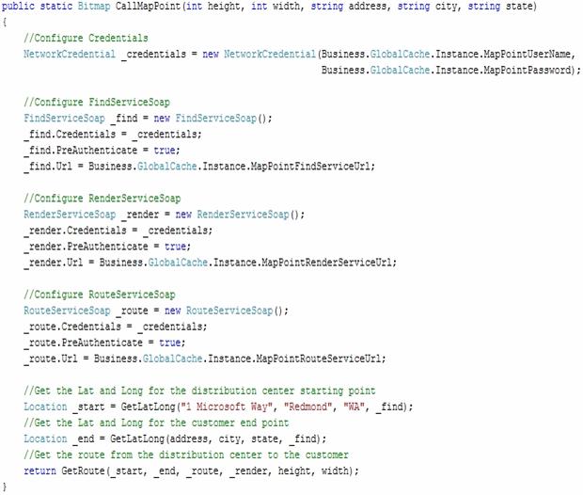Click the _render.Credentials assignment line
The height and width of the screenshot is (495, 583).
[118, 231]
